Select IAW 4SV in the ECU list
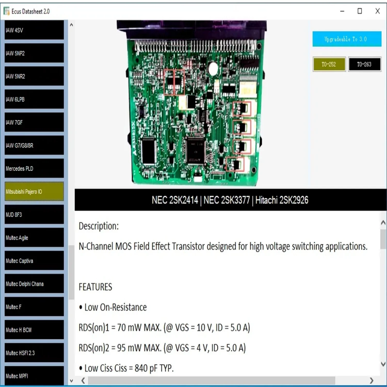 34,30
